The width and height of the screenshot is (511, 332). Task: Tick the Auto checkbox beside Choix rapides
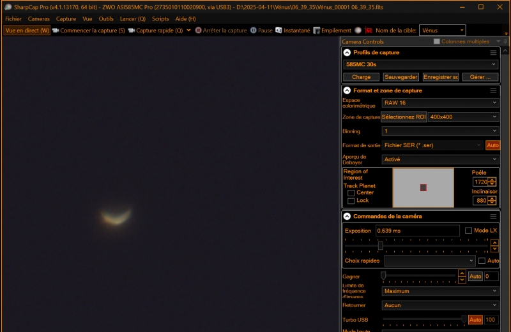pos(482,261)
